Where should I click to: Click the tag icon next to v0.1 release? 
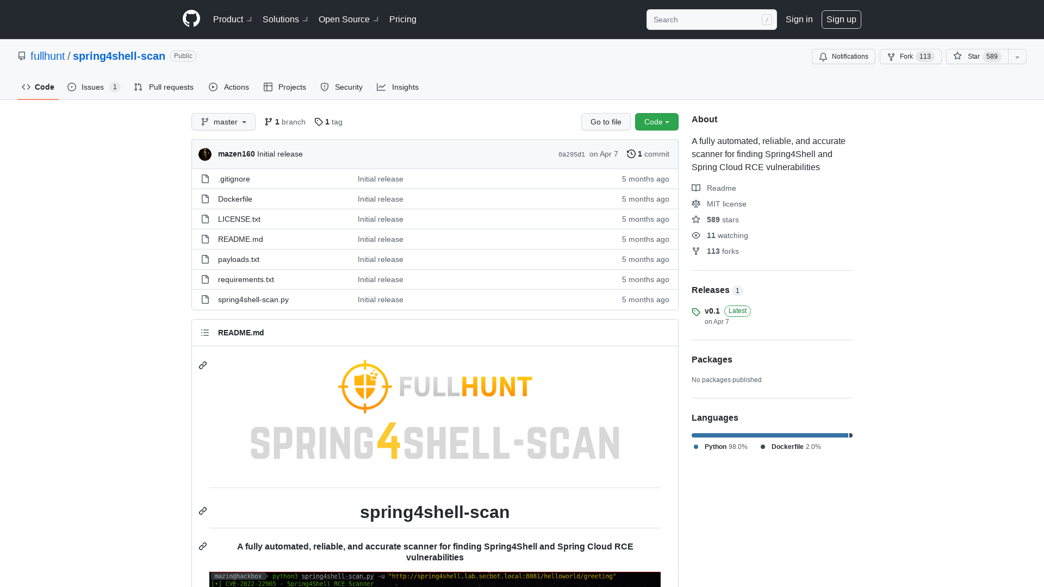[x=696, y=312]
